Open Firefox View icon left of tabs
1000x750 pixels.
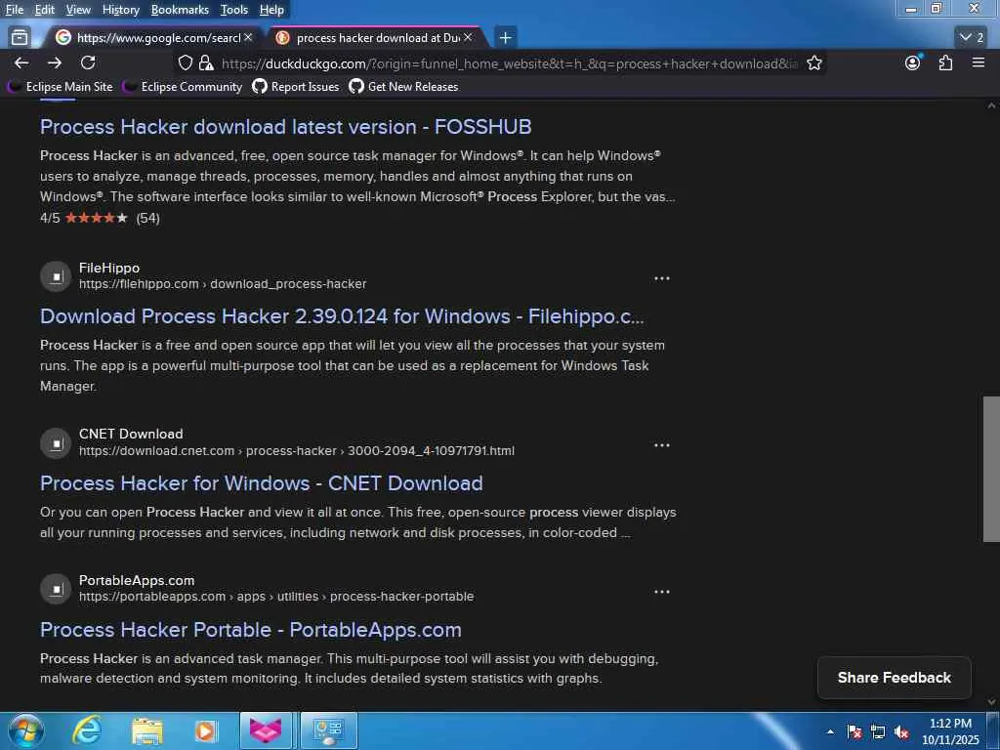coord(20,38)
